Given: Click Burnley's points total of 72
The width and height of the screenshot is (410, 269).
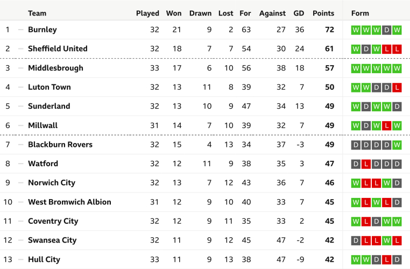Looking at the screenshot, I should pyautogui.click(x=329, y=30).
